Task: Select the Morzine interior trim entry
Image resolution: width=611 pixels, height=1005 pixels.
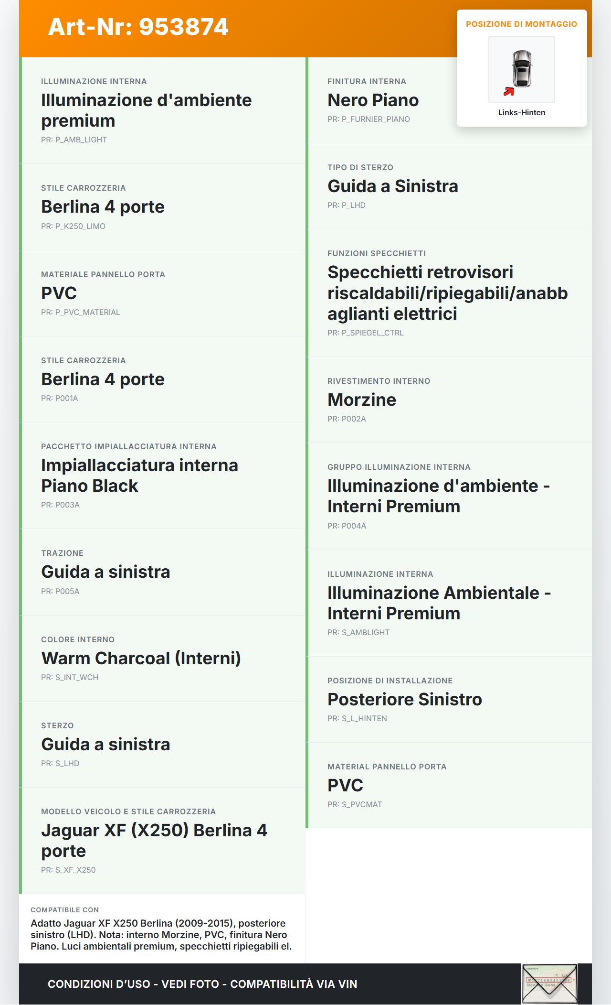Action: [361, 400]
